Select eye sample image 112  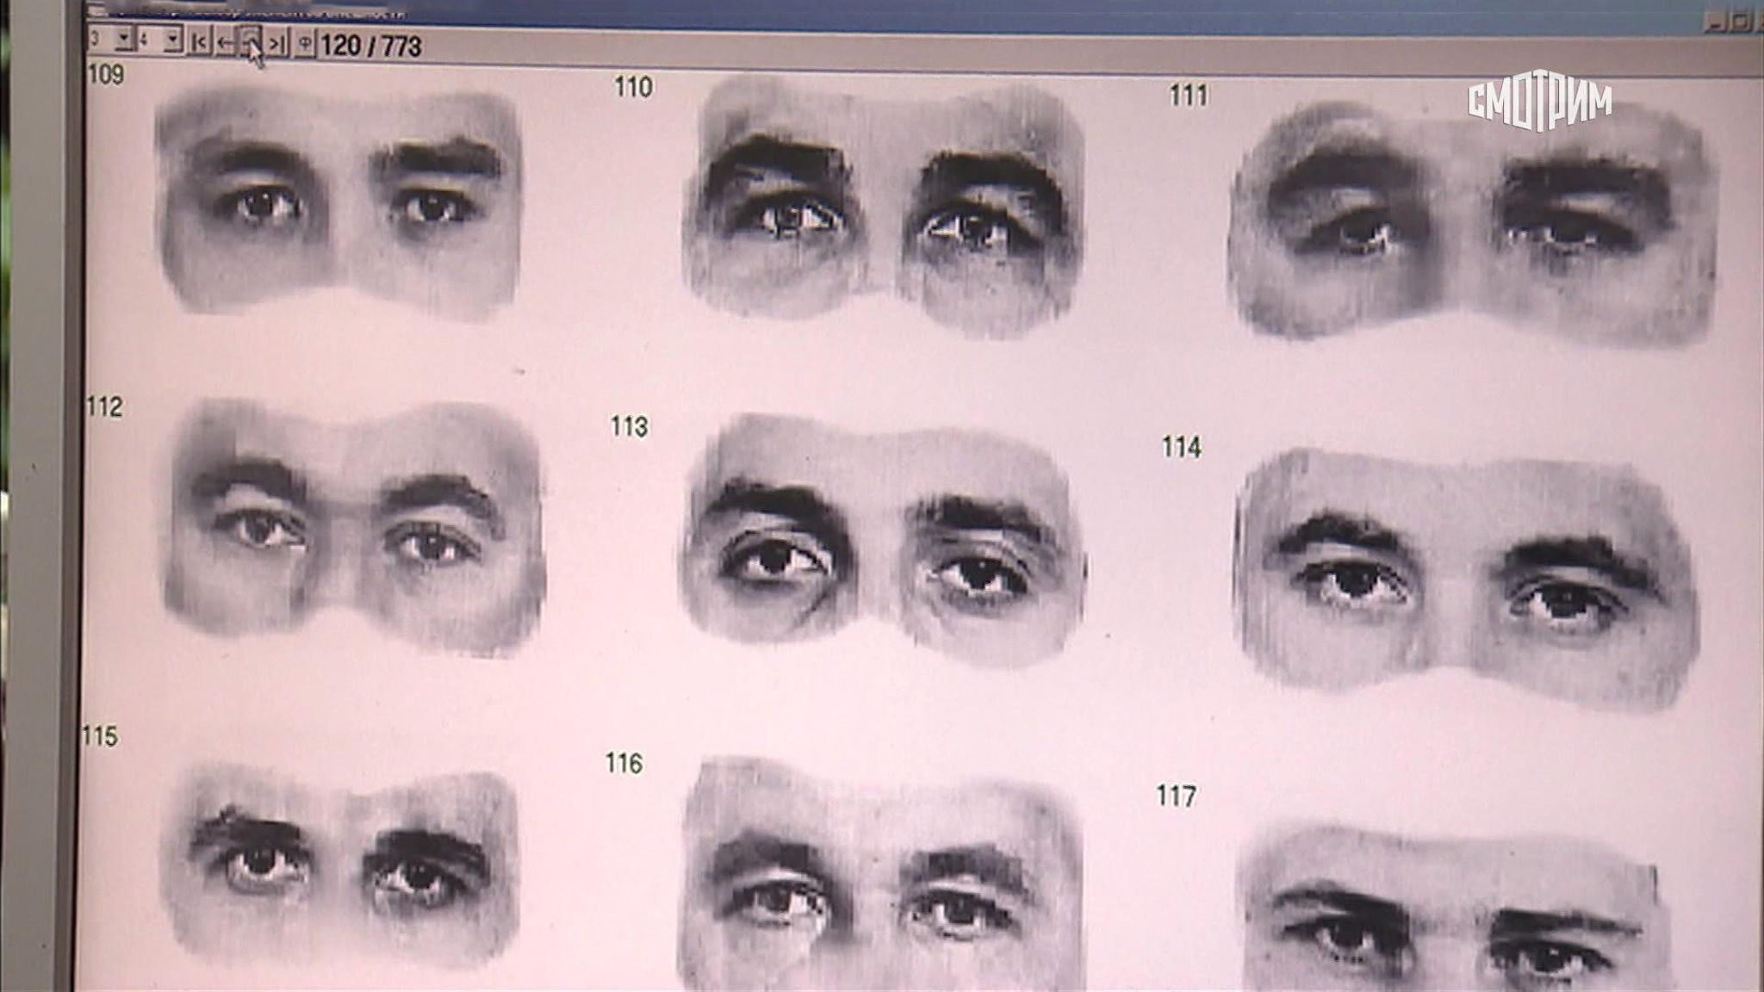pyautogui.click(x=355, y=527)
